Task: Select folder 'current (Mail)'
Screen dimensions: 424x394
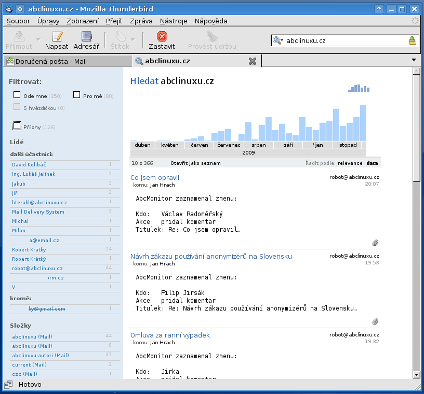Action: point(30,365)
